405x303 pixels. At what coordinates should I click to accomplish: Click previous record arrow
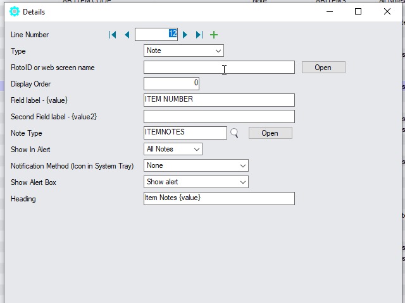(127, 35)
